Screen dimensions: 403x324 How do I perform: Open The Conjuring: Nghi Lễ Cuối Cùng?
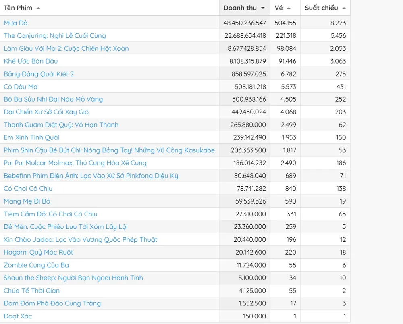55,35
